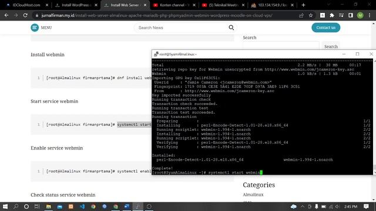Open the Mail app in the taskbar

pos(60,206)
